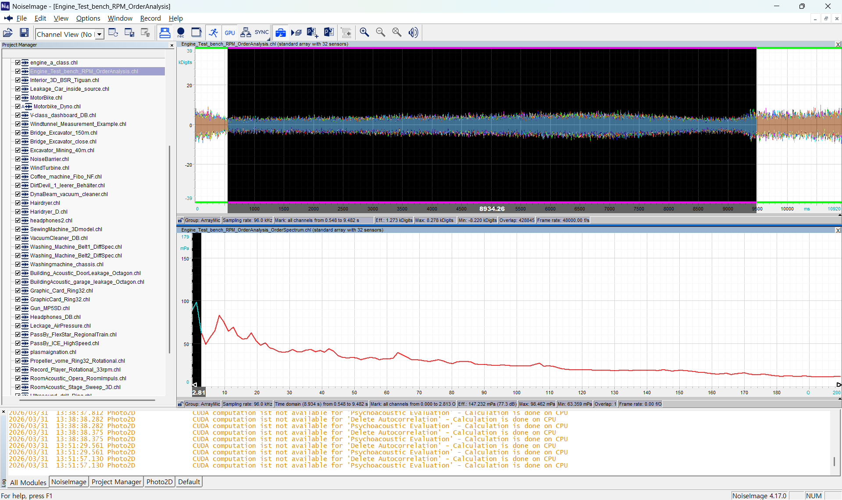Toggle GPU computation
The height and width of the screenshot is (500, 842).
point(230,32)
